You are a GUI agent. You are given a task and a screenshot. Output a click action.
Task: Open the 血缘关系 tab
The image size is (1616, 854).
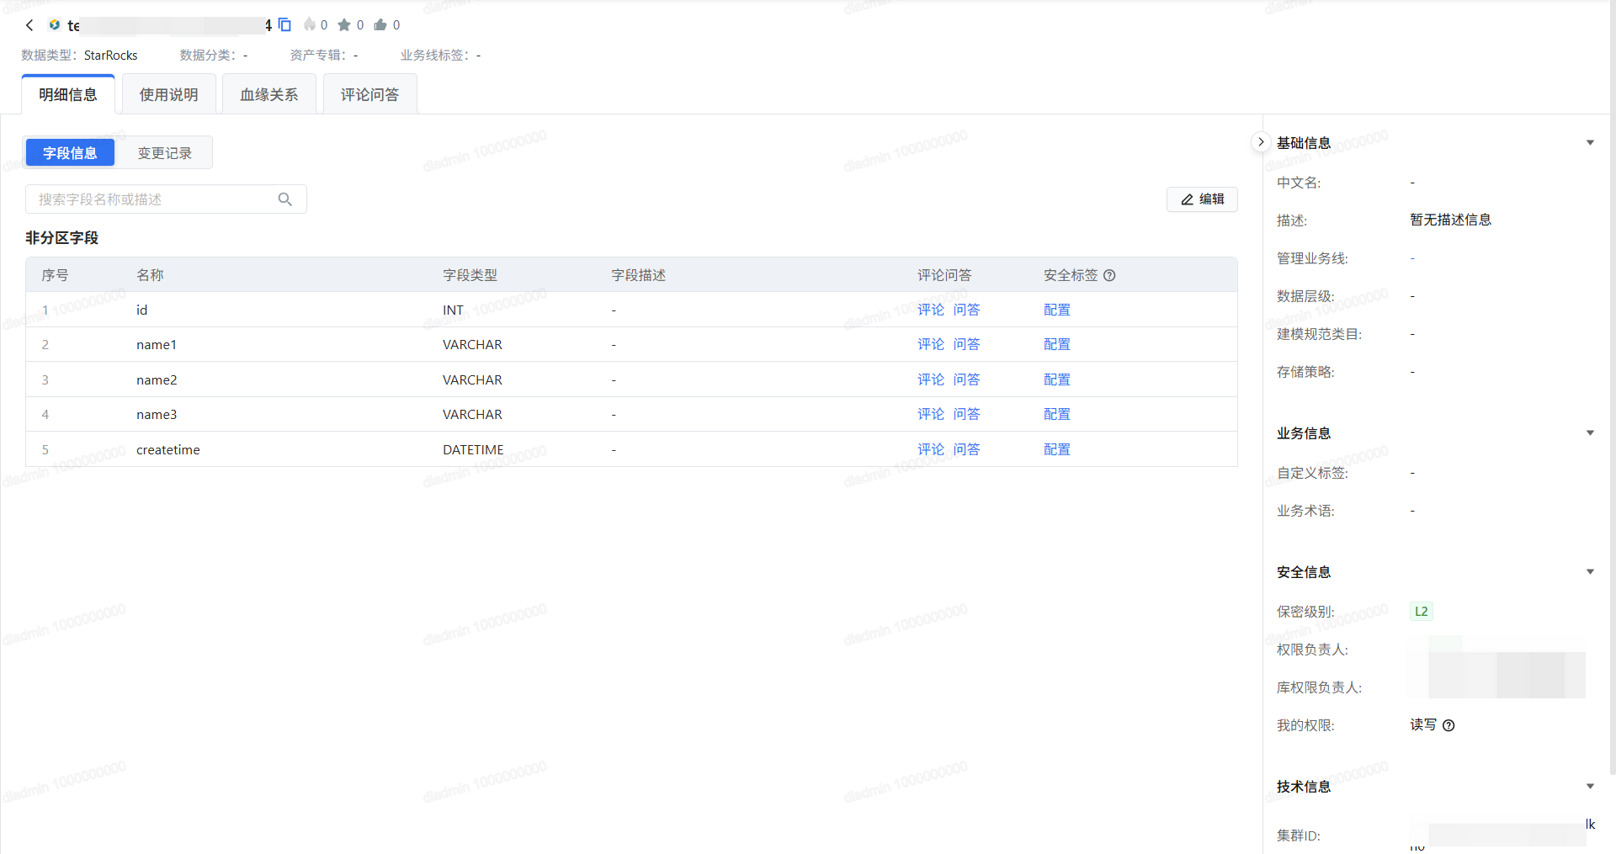click(269, 94)
